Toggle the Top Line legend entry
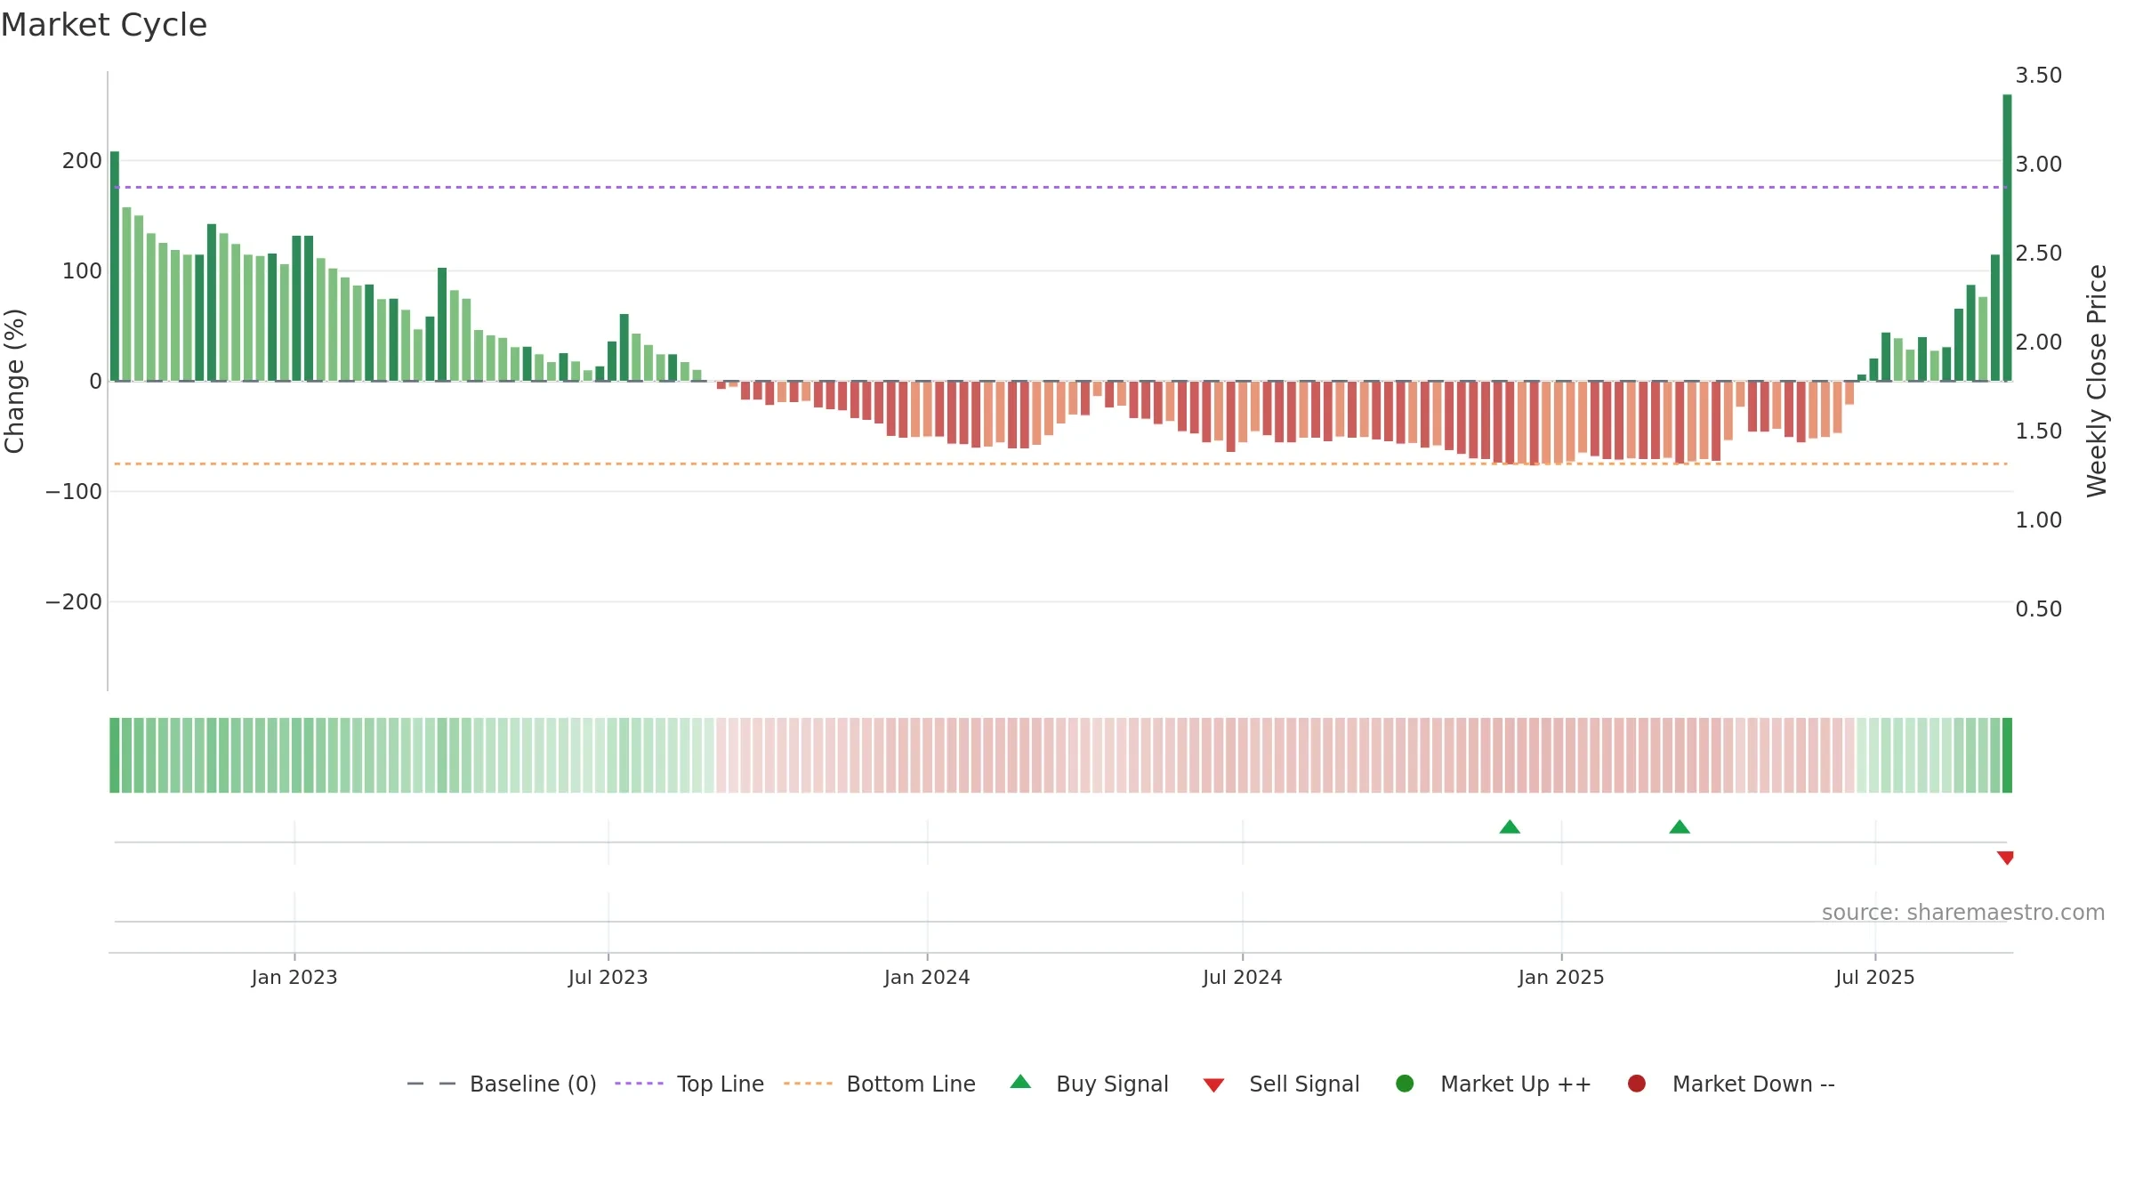The image size is (2135, 1201). click(x=689, y=1084)
